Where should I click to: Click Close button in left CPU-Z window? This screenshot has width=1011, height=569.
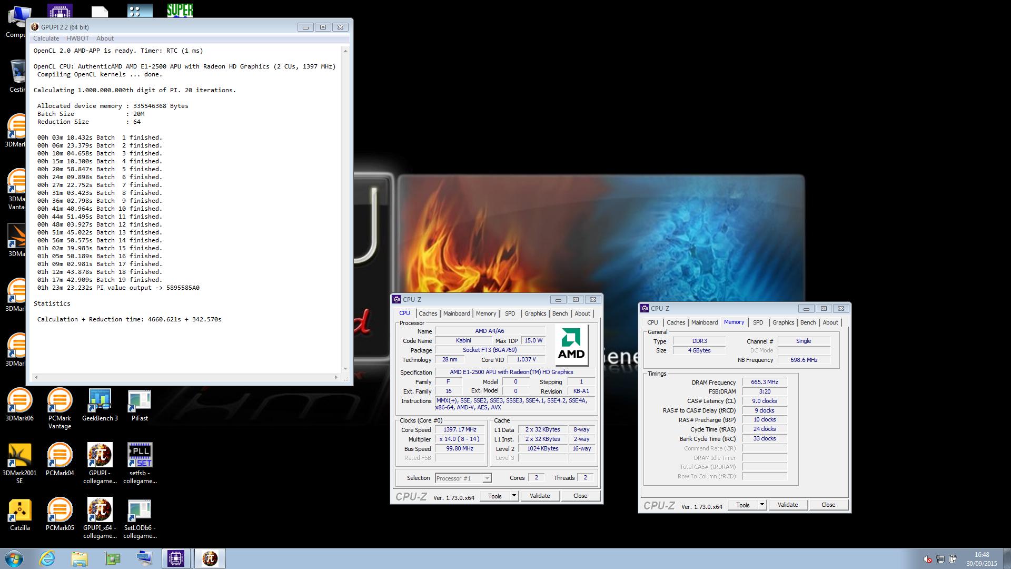(x=580, y=496)
